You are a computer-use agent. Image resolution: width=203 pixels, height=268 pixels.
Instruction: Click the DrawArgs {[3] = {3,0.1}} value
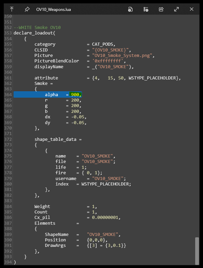106,245
